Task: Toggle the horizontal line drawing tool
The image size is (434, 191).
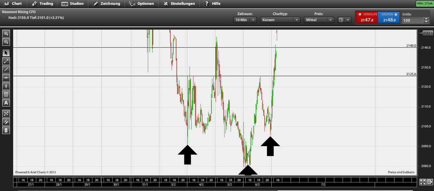Action: [6, 77]
